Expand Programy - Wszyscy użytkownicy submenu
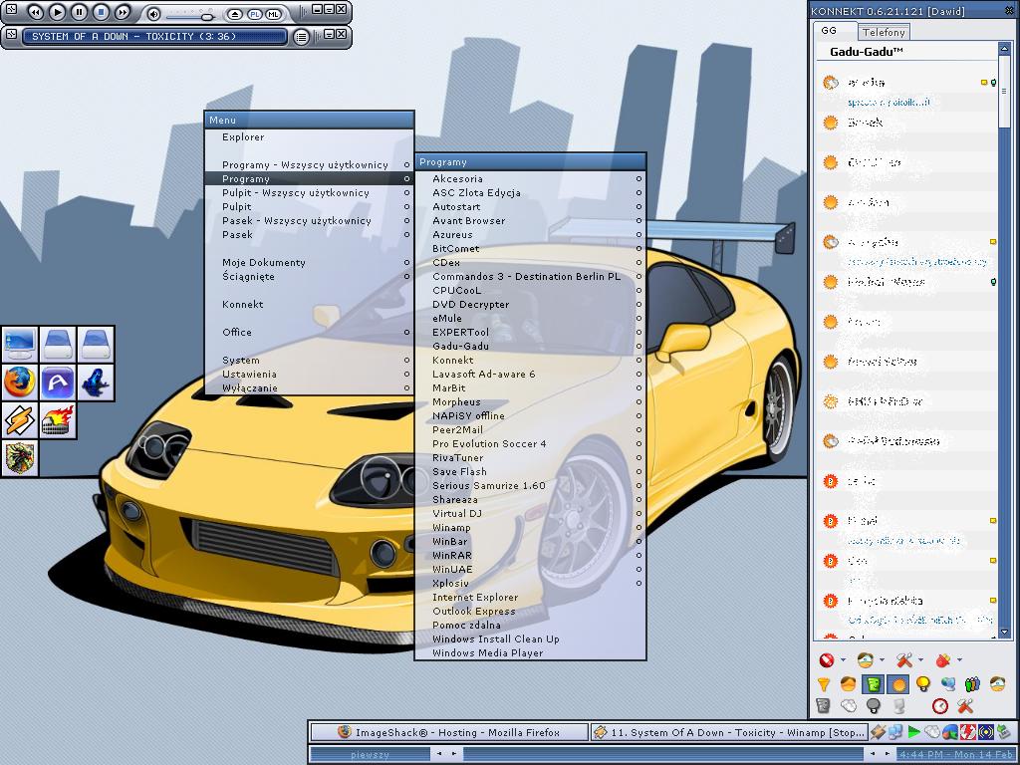The width and height of the screenshot is (1020, 765). click(309, 165)
